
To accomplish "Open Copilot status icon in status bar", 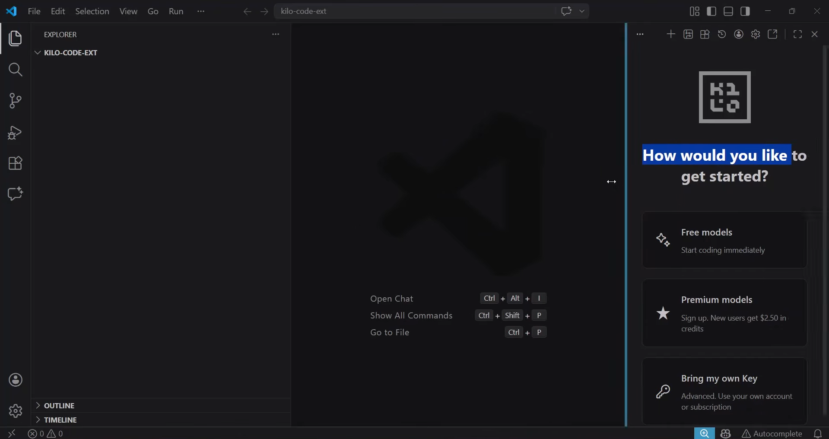I will [726, 433].
